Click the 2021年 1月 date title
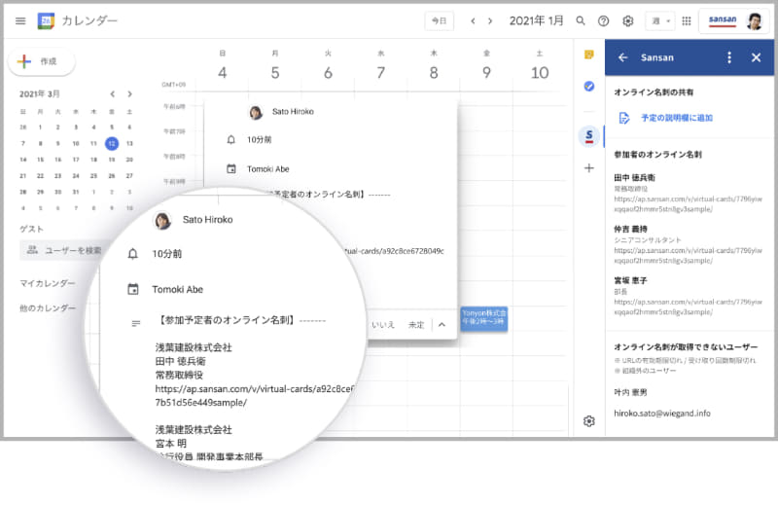The height and width of the screenshot is (505, 778). pyautogui.click(x=537, y=20)
